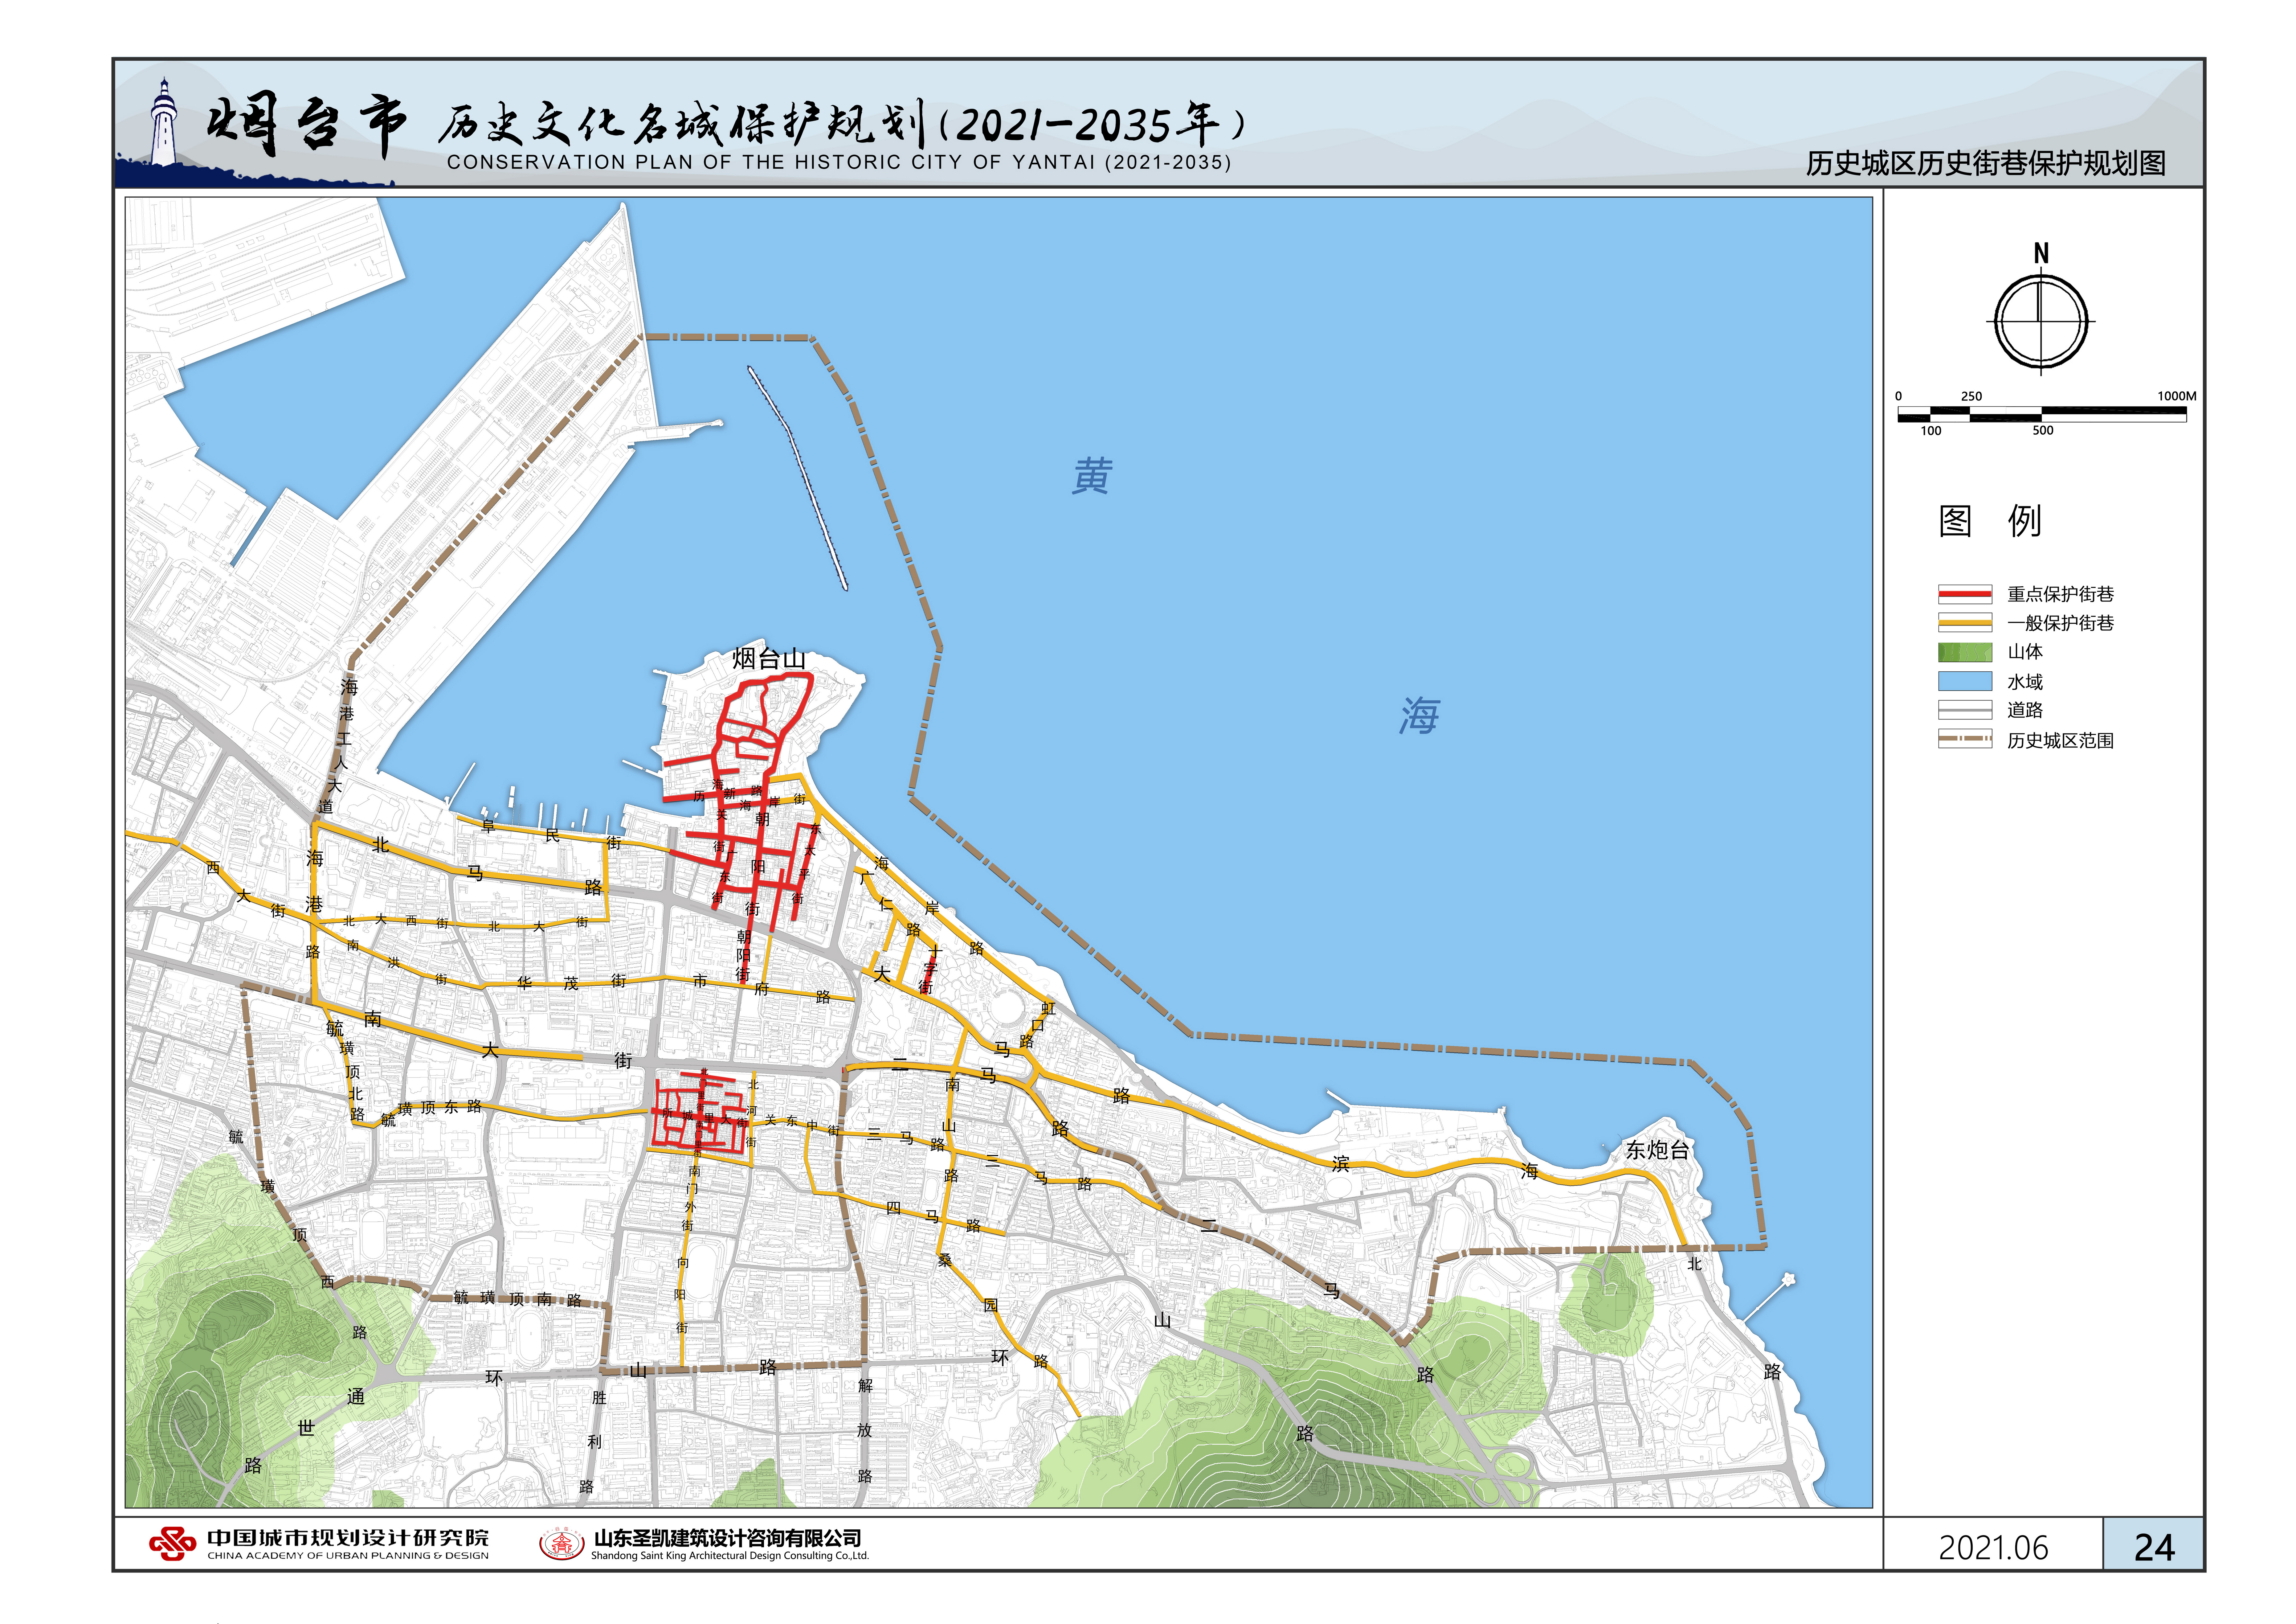Click the 山东圣凯建筑设计咨询有限公司 name

(x=728, y=1538)
